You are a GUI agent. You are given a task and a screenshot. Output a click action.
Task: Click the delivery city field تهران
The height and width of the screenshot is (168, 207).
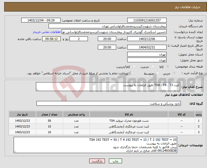click(147, 60)
